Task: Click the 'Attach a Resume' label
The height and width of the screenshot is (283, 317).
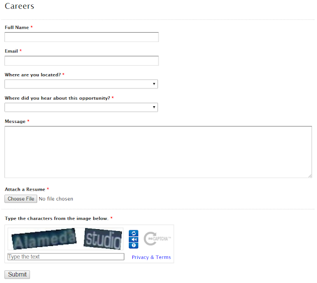Action: [25, 190]
